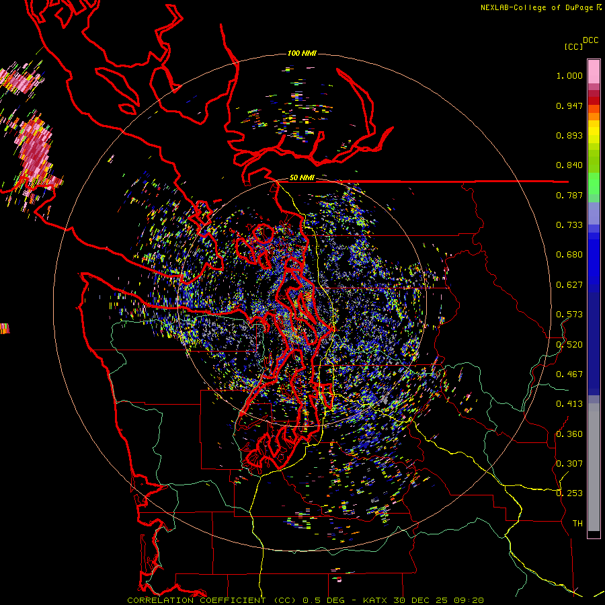Select the 0.360 legend value
The height and width of the screenshot is (605, 605).
click(569, 434)
